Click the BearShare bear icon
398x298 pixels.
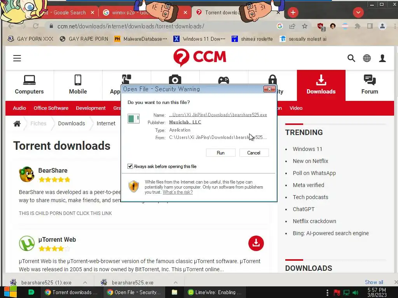pos(27,174)
